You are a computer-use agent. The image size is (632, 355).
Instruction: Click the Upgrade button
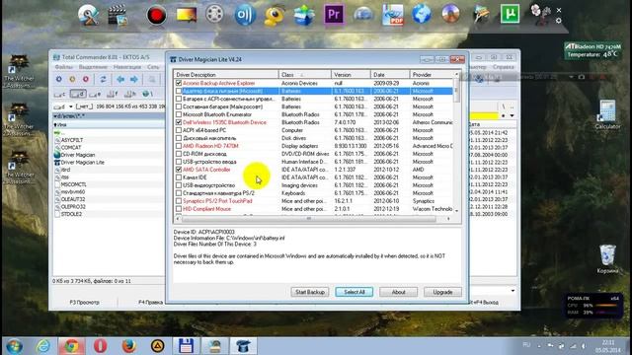[x=442, y=292]
